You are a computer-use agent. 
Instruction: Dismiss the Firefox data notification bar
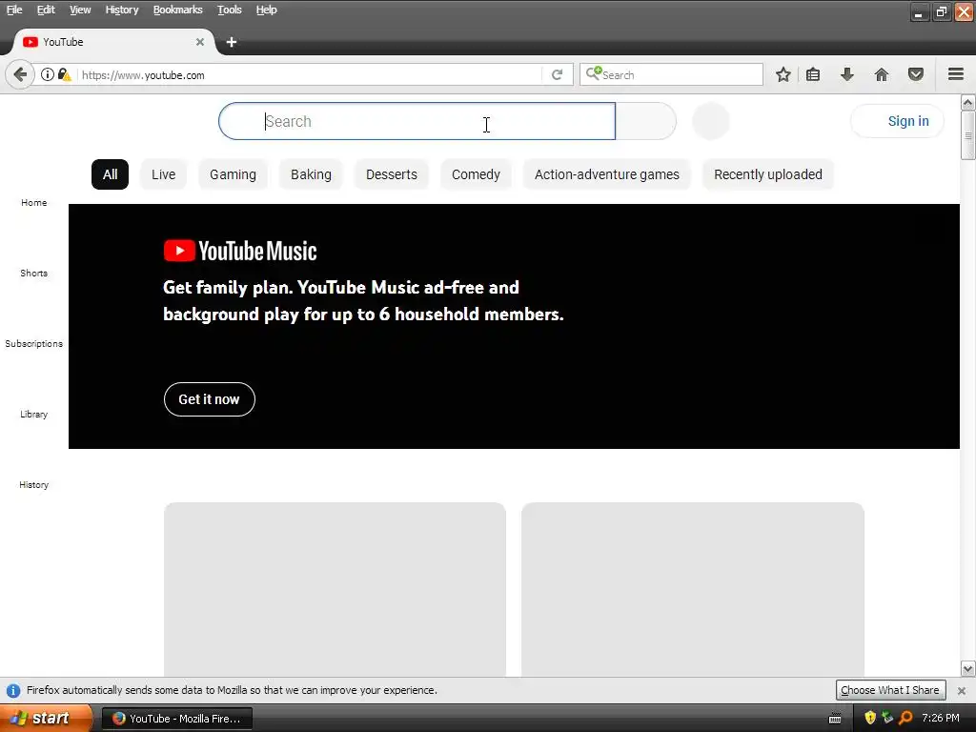962,690
